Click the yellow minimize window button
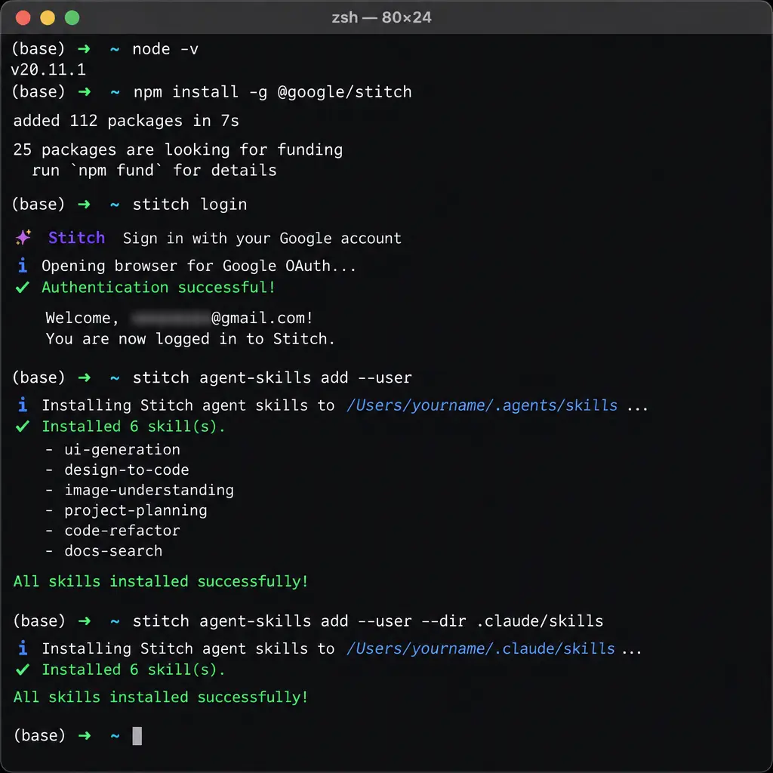The width and height of the screenshot is (773, 773). point(48,18)
